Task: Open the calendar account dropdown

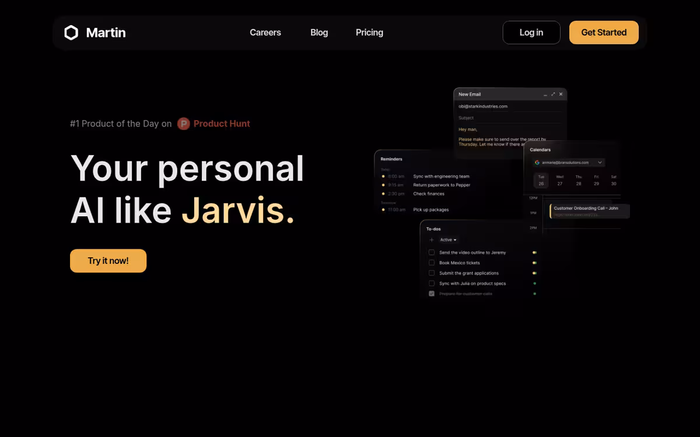Action: pos(569,163)
